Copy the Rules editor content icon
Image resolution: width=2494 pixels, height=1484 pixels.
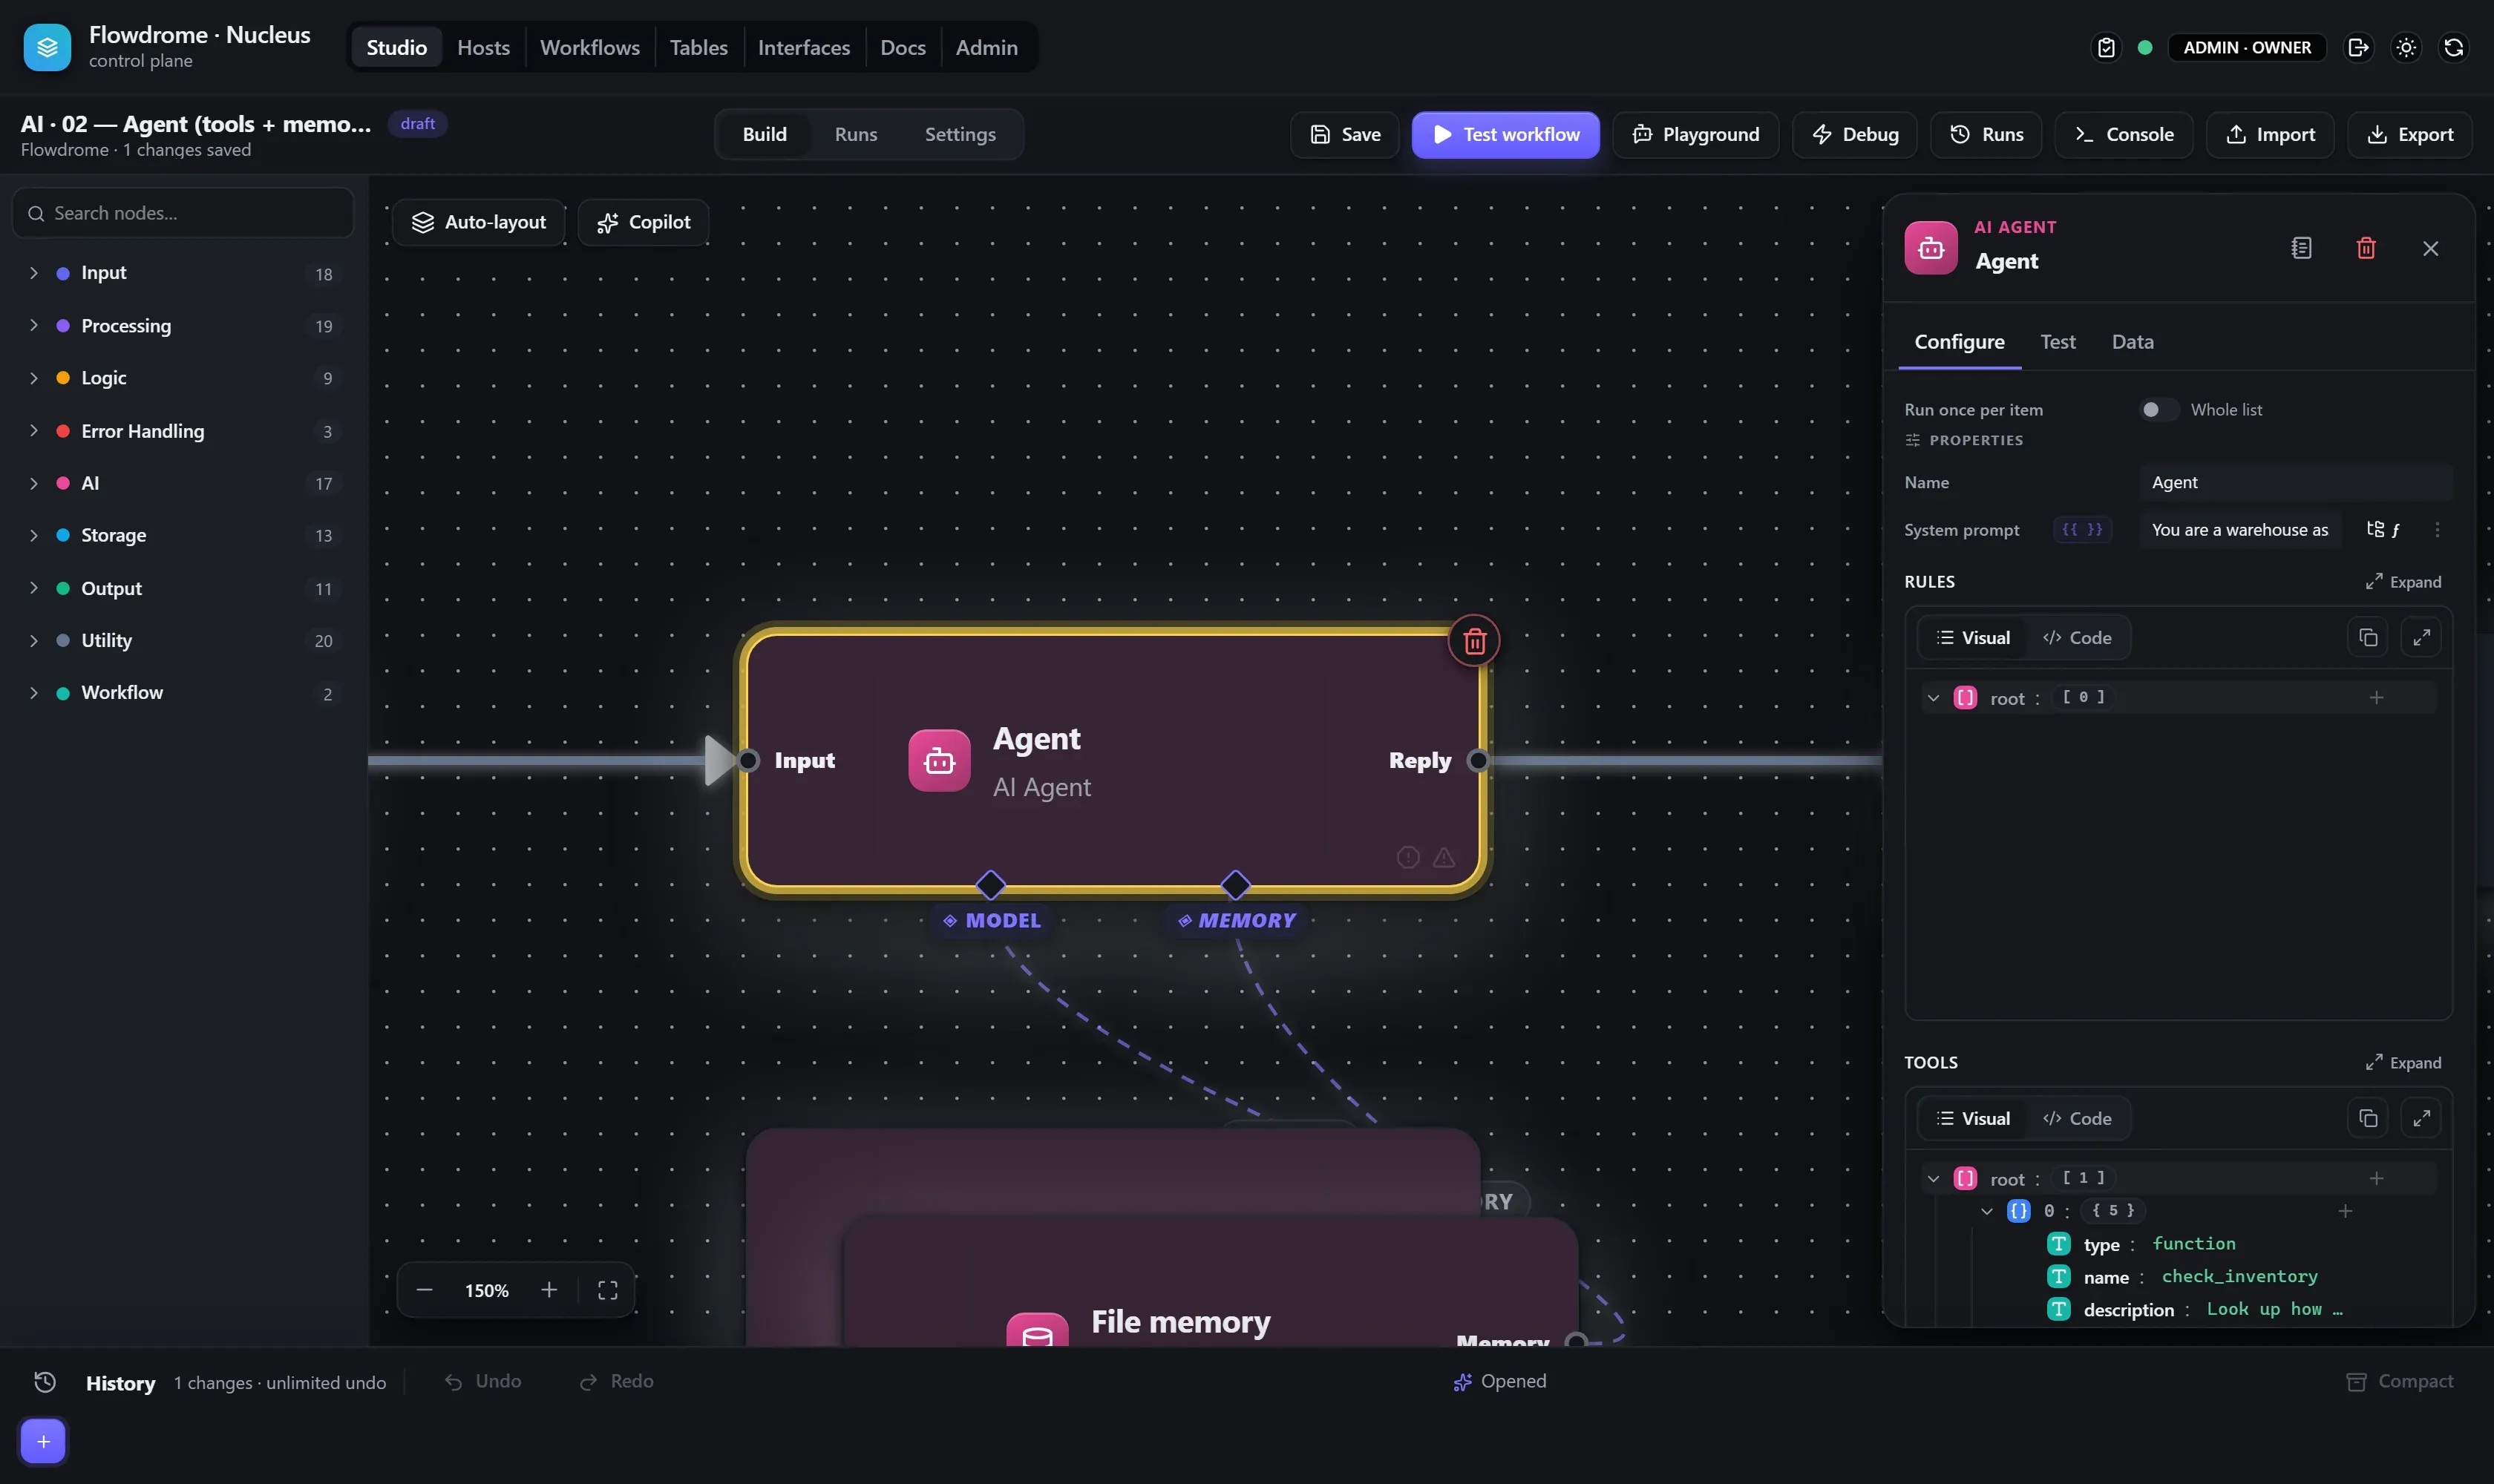click(2368, 637)
